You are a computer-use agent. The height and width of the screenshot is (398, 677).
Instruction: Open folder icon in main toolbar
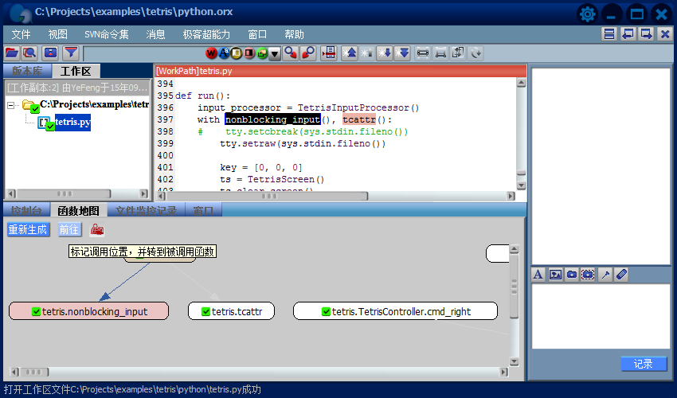click(11, 53)
